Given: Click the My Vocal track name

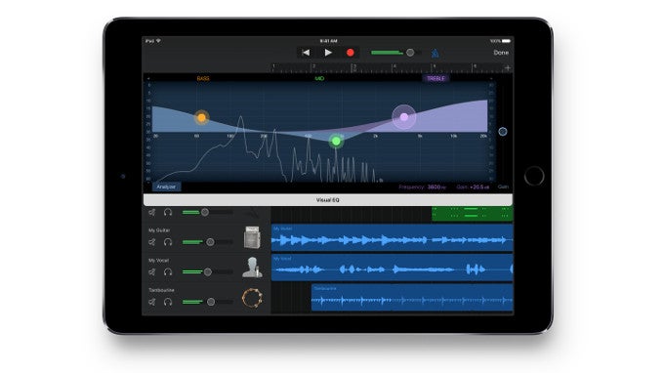Looking at the screenshot, I should click(158, 261).
